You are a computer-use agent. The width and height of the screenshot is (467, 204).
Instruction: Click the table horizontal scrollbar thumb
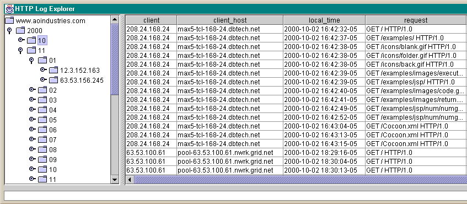coord(300,180)
